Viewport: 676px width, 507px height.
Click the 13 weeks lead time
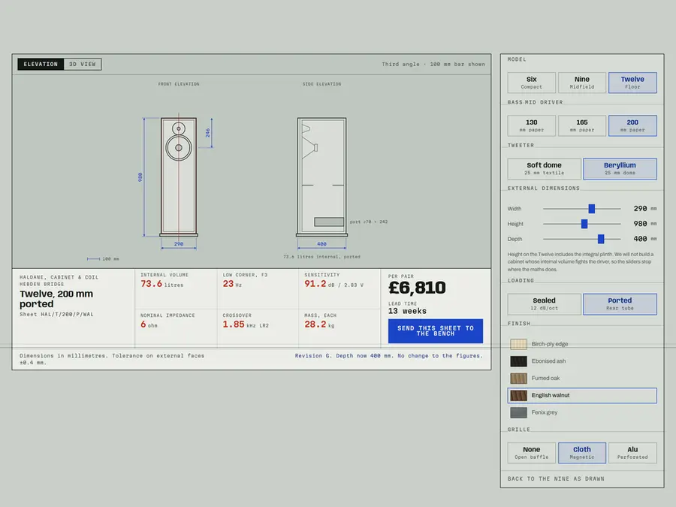[407, 311]
